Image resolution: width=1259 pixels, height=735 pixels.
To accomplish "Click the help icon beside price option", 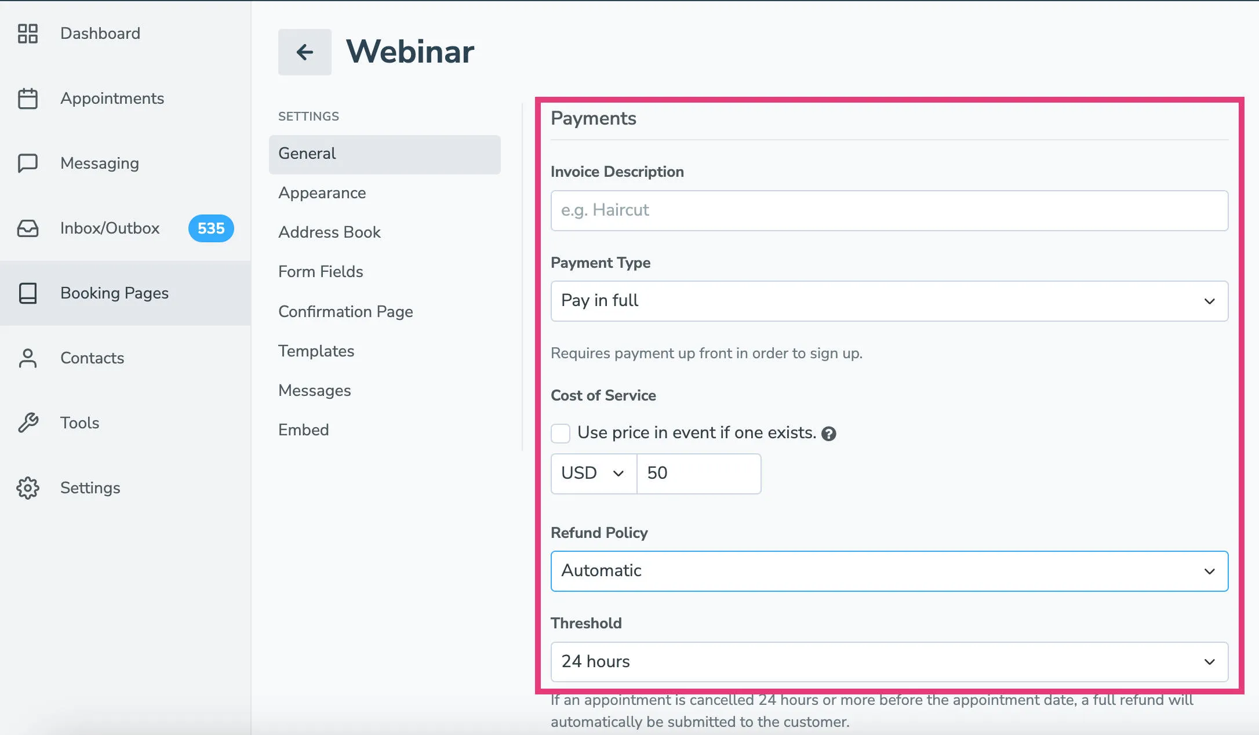I will click(828, 433).
